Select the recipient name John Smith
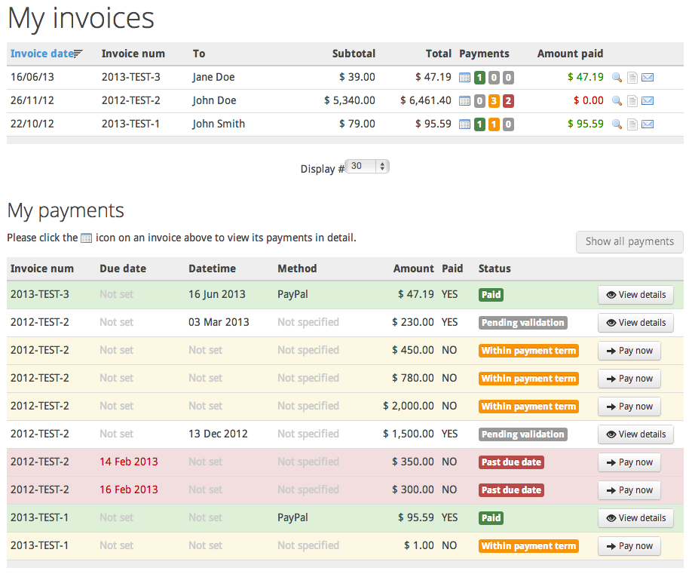 click(219, 124)
